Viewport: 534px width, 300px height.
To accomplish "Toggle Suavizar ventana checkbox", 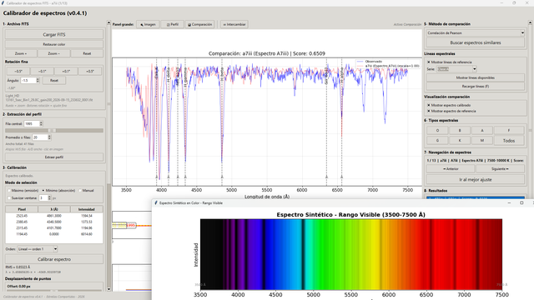I will click(x=23, y=197).
